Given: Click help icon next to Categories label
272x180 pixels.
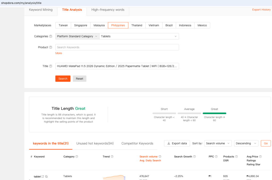Looking at the screenshot, I should point(51,36).
